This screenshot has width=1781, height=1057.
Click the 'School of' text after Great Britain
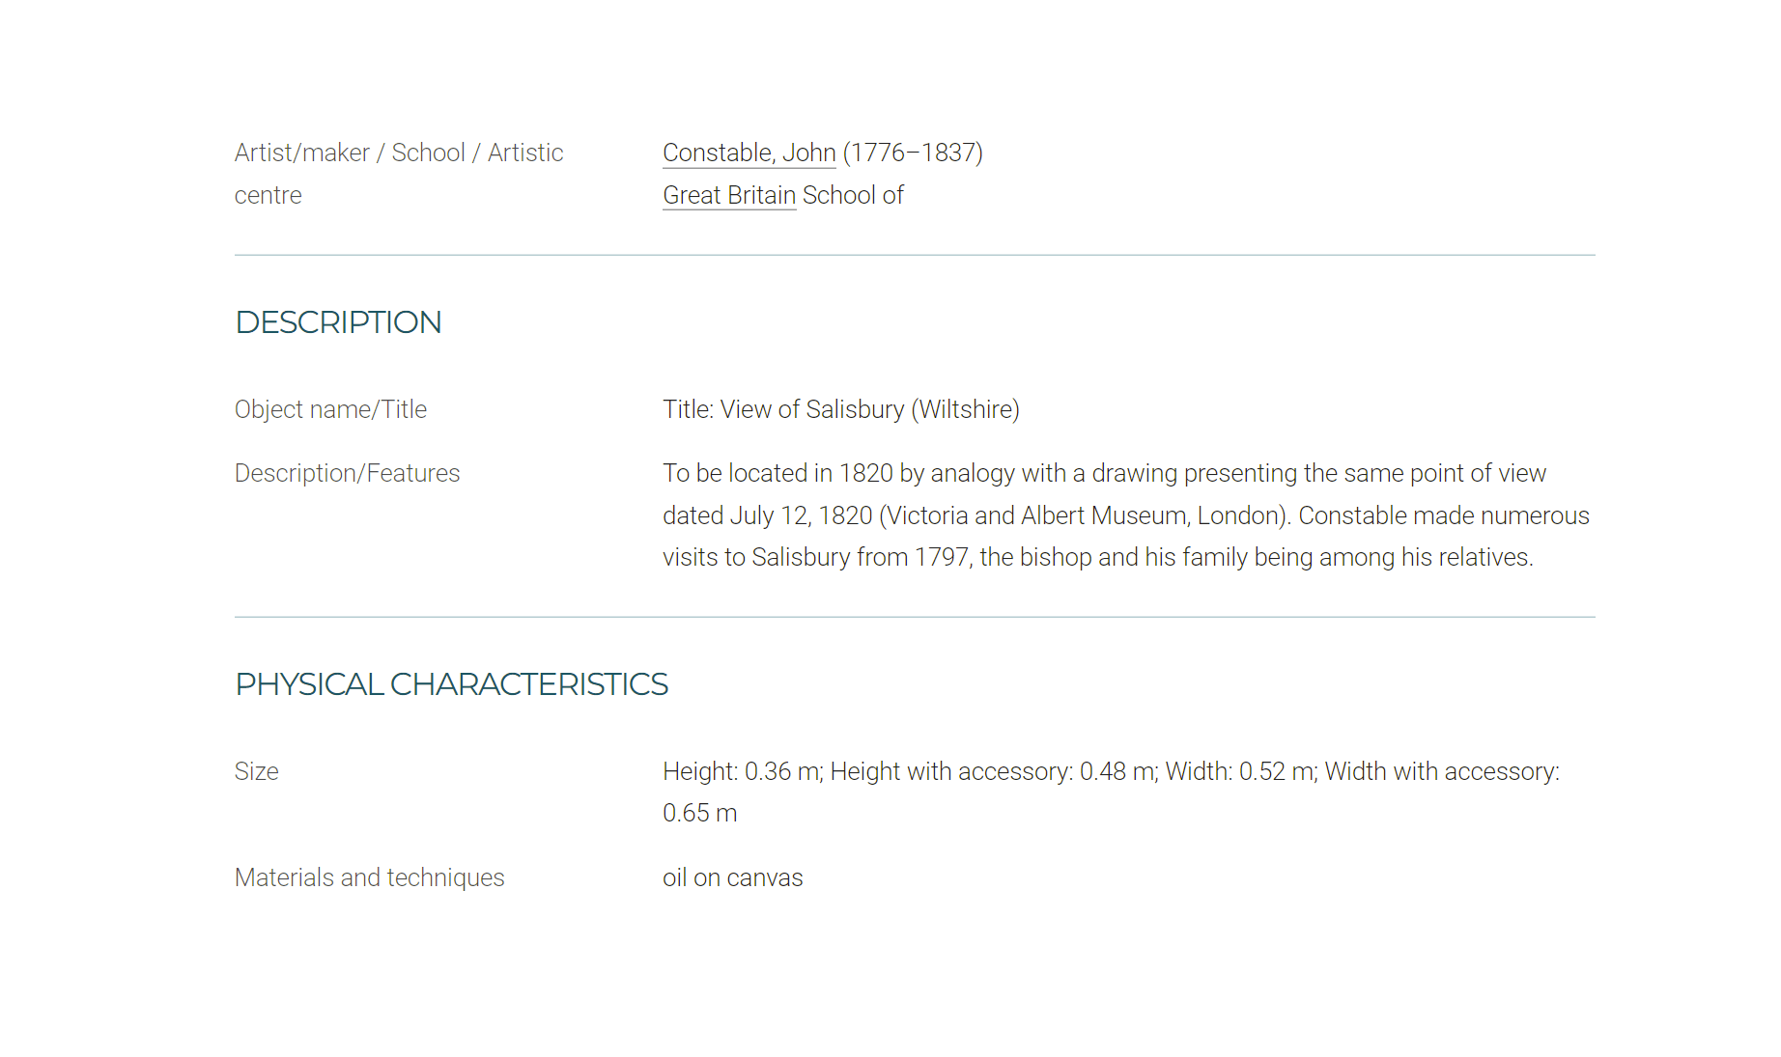click(853, 195)
